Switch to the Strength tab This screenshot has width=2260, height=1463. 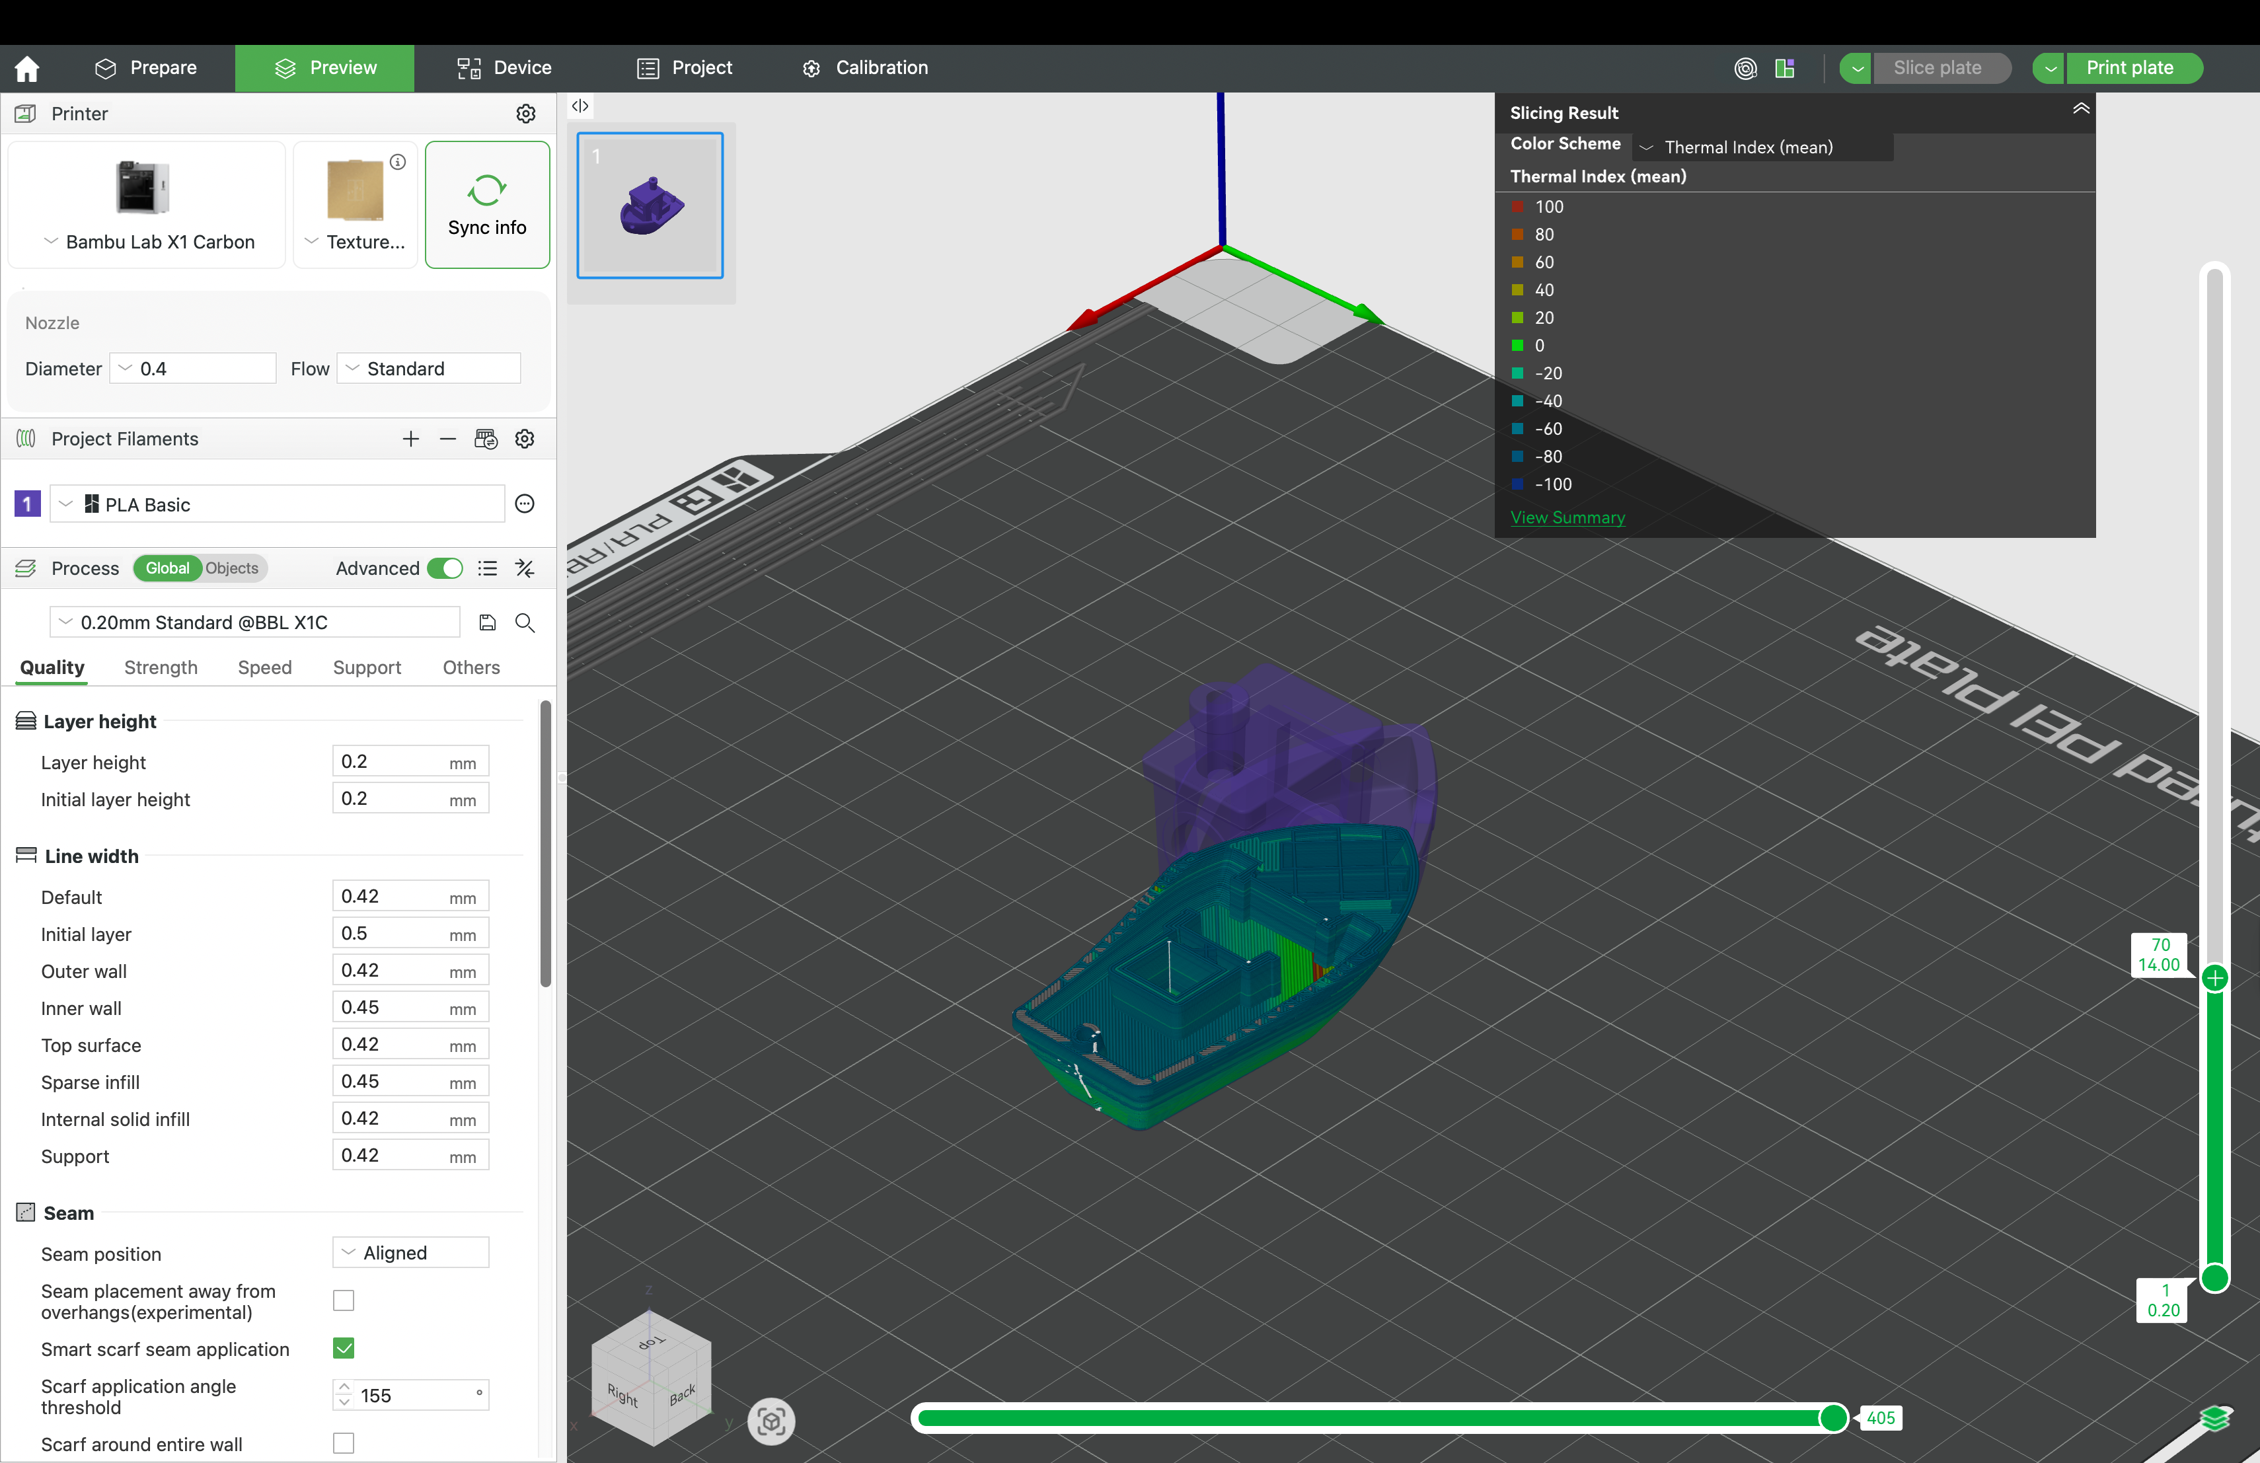[161, 667]
